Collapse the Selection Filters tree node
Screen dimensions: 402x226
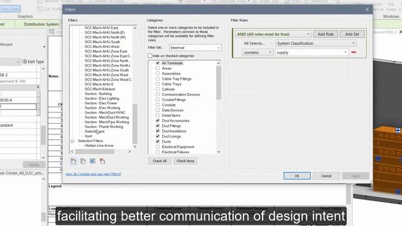tap(72, 141)
